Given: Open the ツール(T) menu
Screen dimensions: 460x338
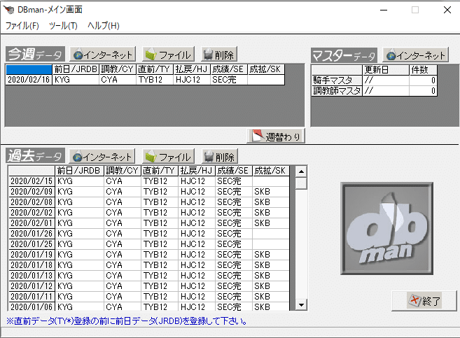Looking at the screenshot, I should 63,26.
